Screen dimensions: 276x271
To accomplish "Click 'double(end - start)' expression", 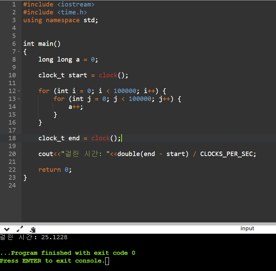I will click(x=153, y=154).
